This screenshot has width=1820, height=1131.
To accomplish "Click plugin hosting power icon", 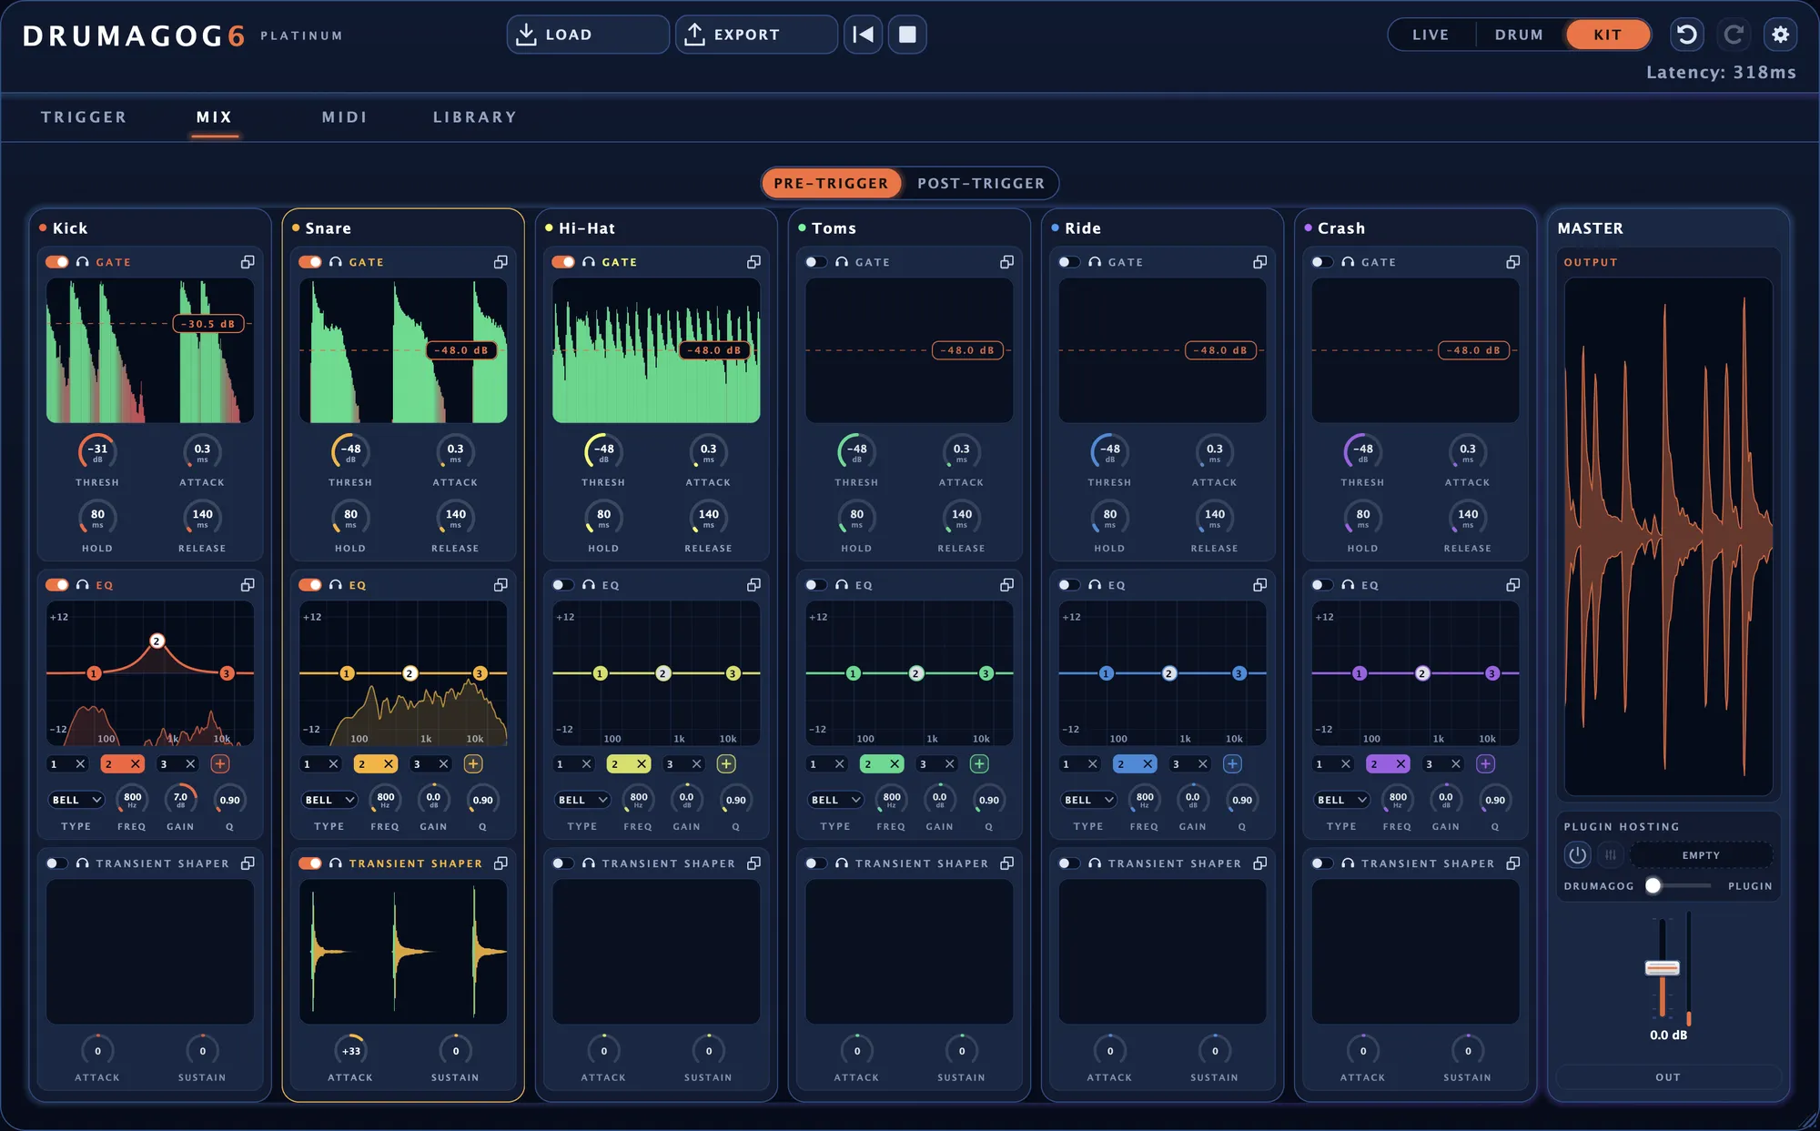I will pos(1577,855).
